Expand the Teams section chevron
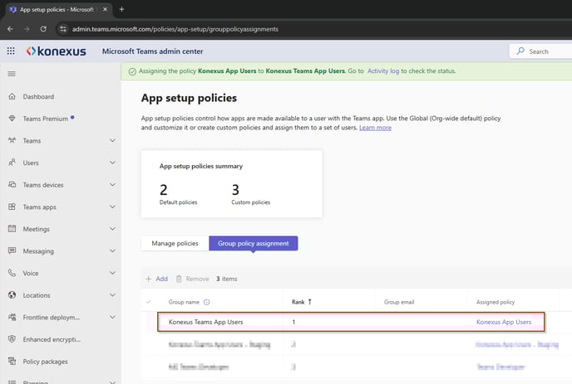The width and height of the screenshot is (572, 384). coord(113,140)
